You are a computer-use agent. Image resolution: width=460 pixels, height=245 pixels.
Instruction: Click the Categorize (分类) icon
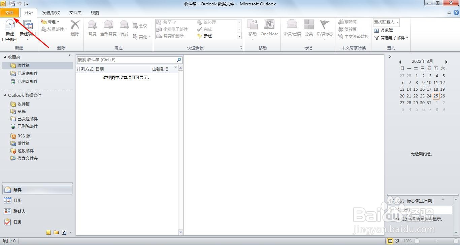(309, 25)
